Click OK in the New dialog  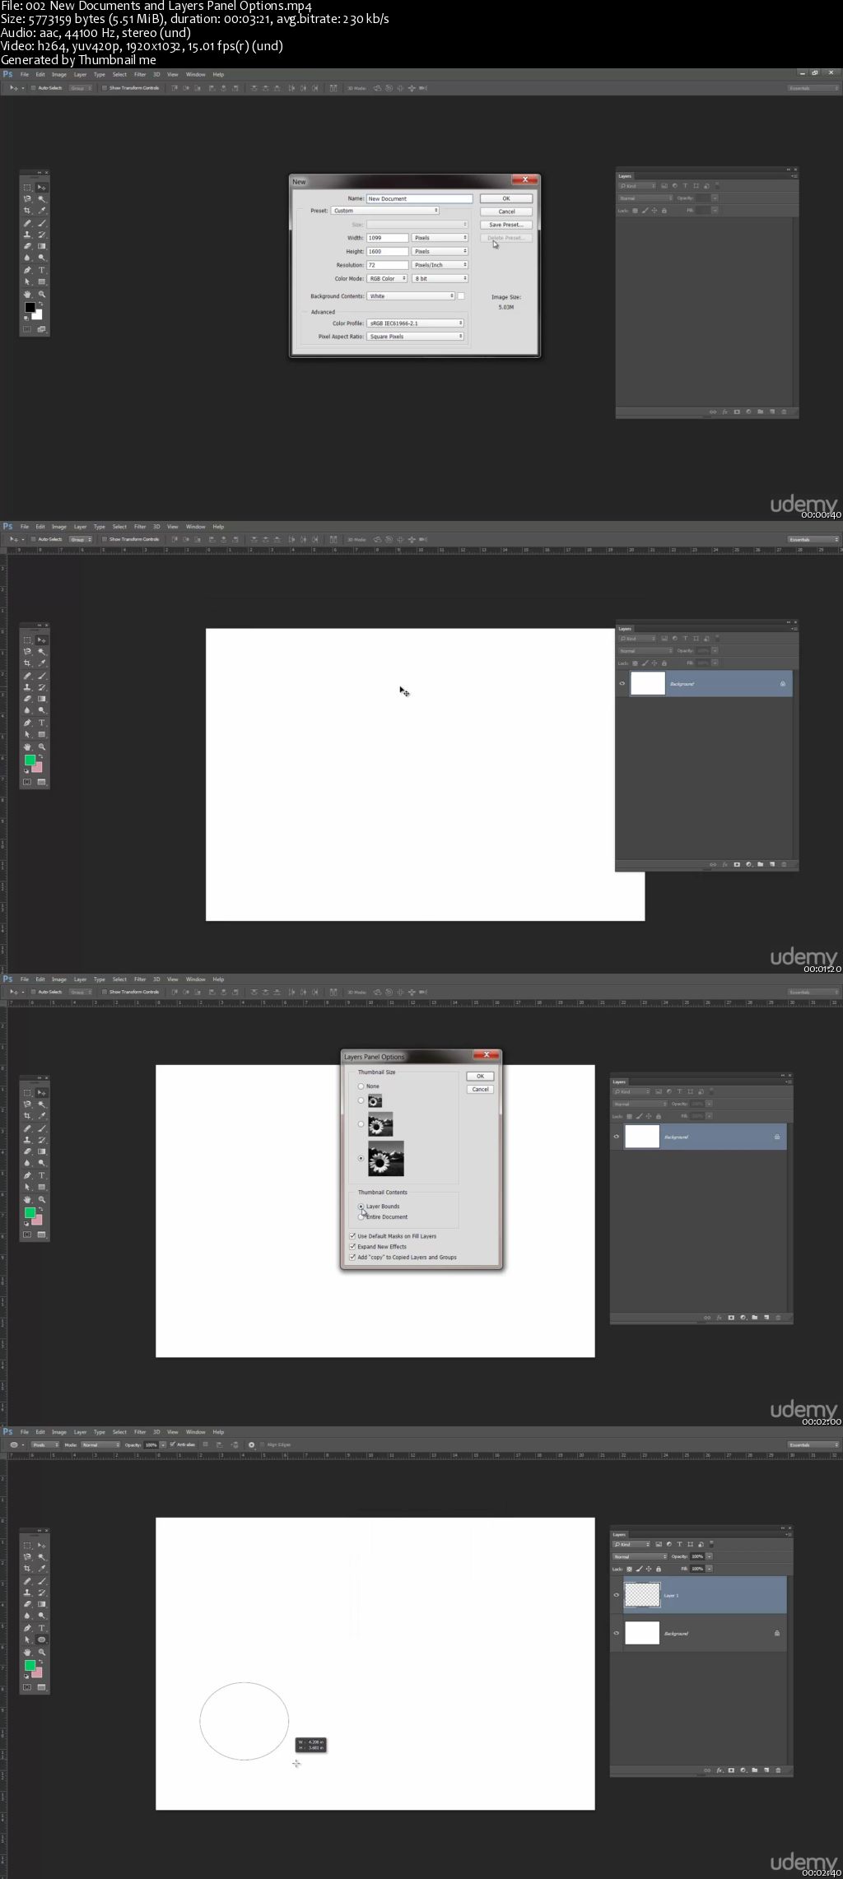click(x=506, y=198)
